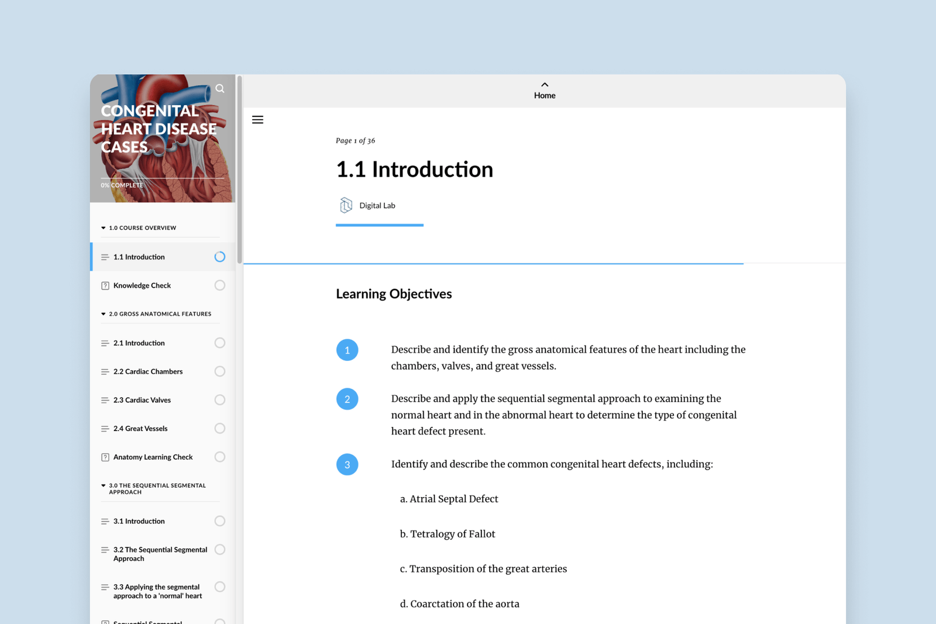Click the lesson icon beside 3.3 Applying the segmental approach
The image size is (936, 624).
click(105, 587)
